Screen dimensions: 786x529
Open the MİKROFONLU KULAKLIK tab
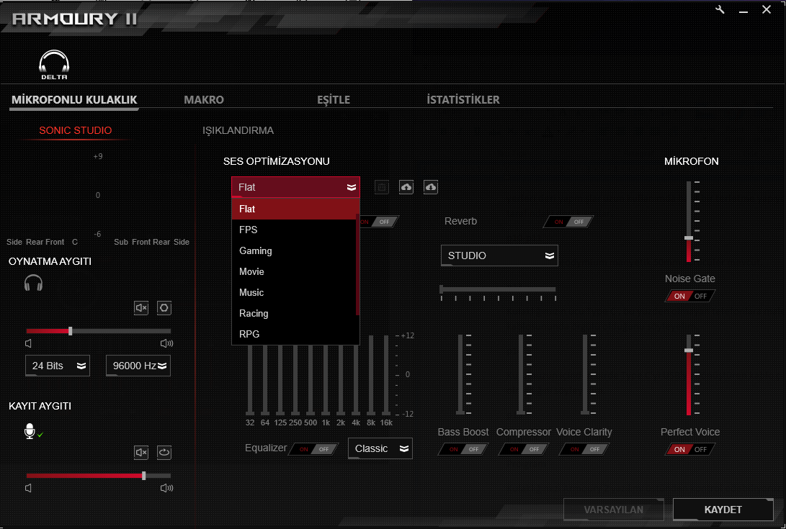(74, 100)
